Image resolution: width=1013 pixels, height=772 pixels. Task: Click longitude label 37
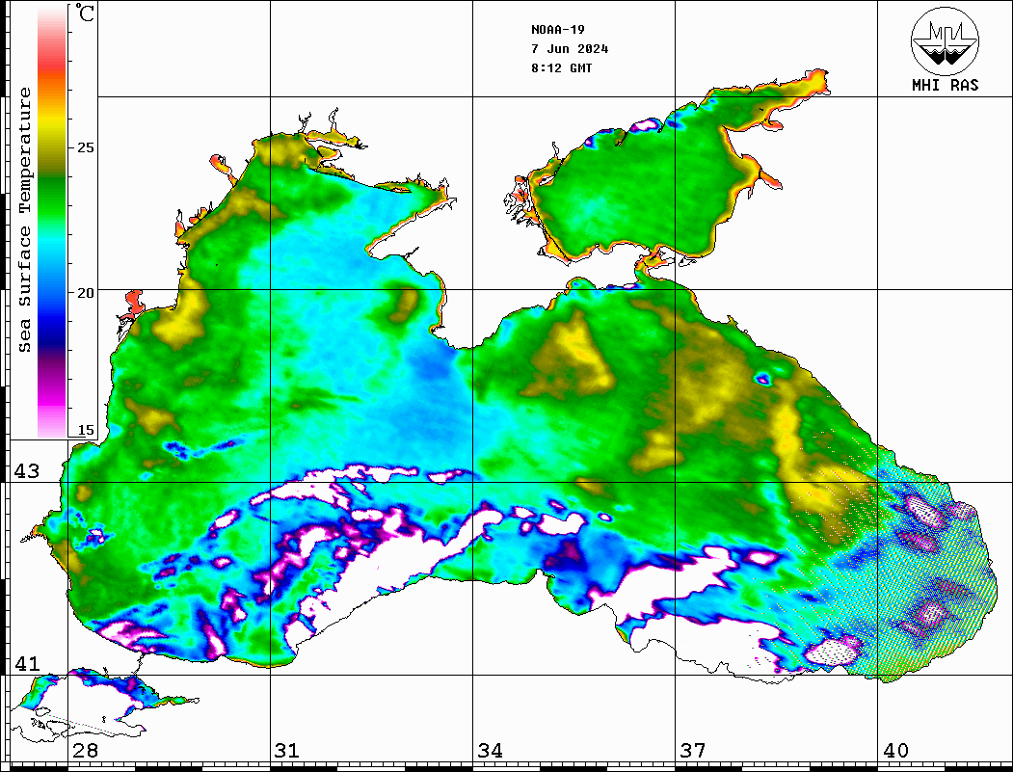(693, 751)
